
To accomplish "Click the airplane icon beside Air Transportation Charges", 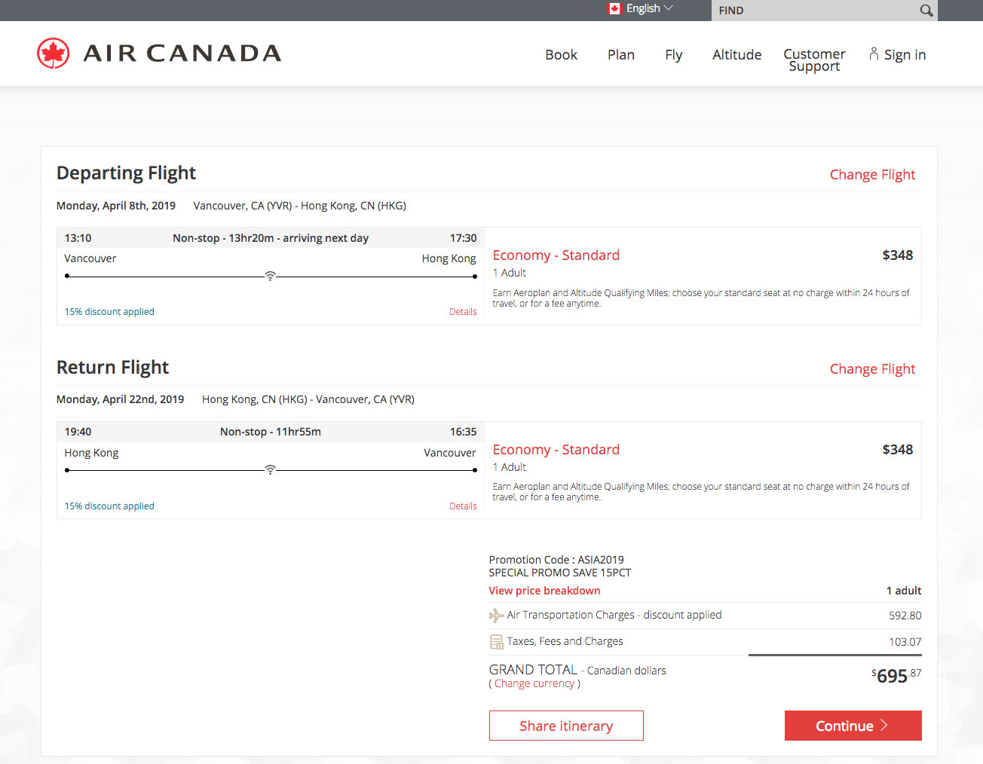I will tap(496, 615).
